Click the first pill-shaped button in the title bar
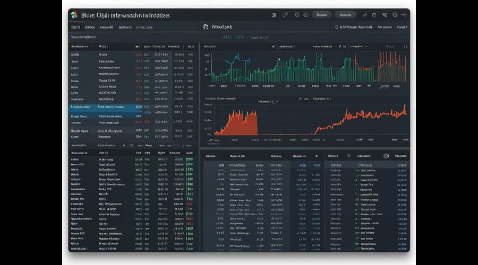This screenshot has height=265, width=478. pos(322,15)
